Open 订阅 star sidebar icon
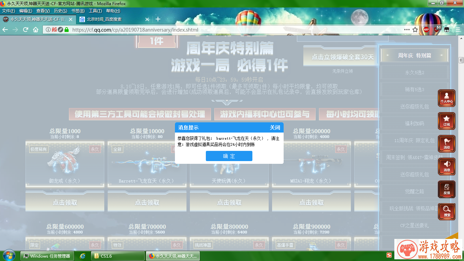Screen dimensions: 464x261 coord(446,121)
